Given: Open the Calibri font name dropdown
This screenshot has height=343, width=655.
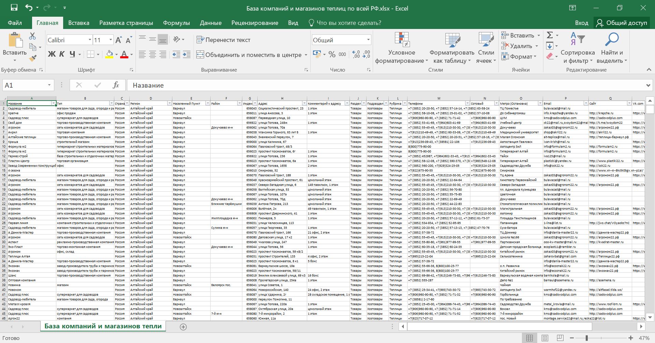Looking at the screenshot, I should 90,40.
